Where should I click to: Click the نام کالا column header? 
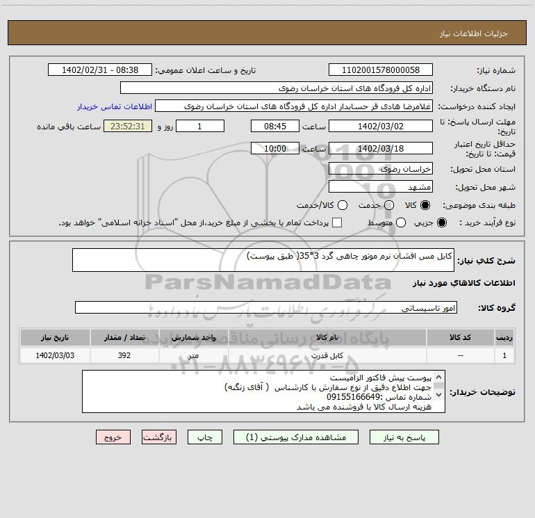[x=327, y=337]
